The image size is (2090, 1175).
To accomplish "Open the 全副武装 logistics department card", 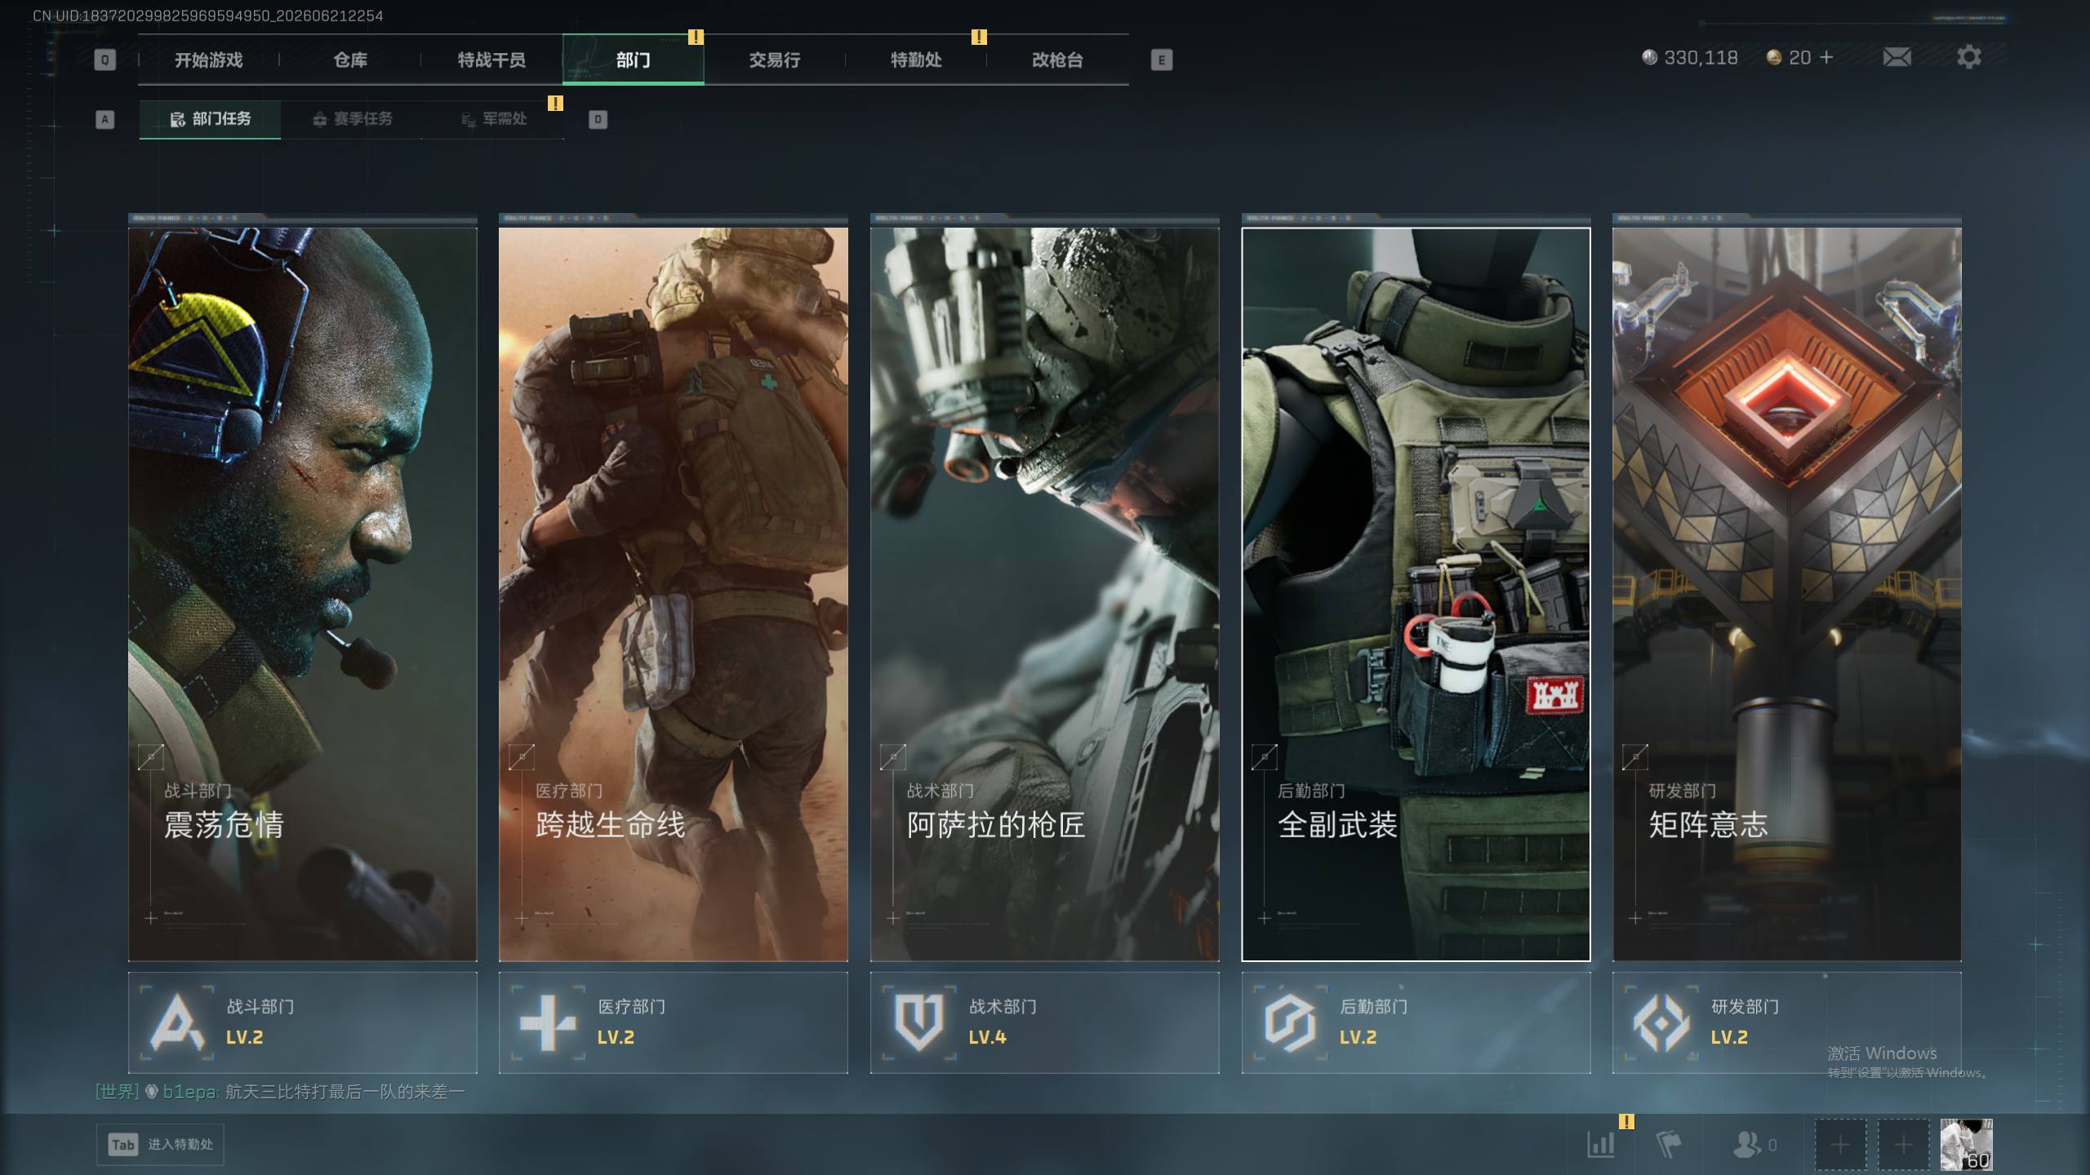I will 1416,594.
